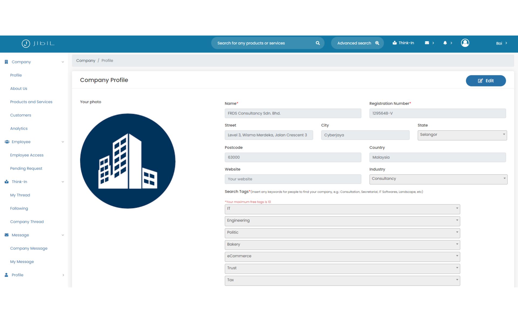Click the search magnifier icon

[318, 43]
